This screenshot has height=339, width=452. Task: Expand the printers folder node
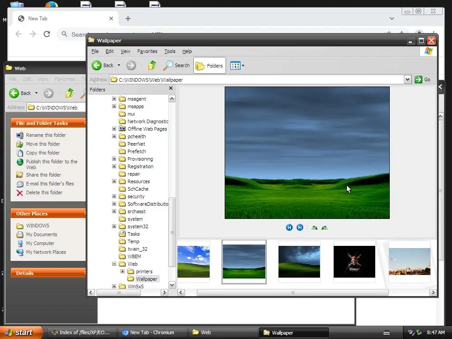pyautogui.click(x=123, y=271)
